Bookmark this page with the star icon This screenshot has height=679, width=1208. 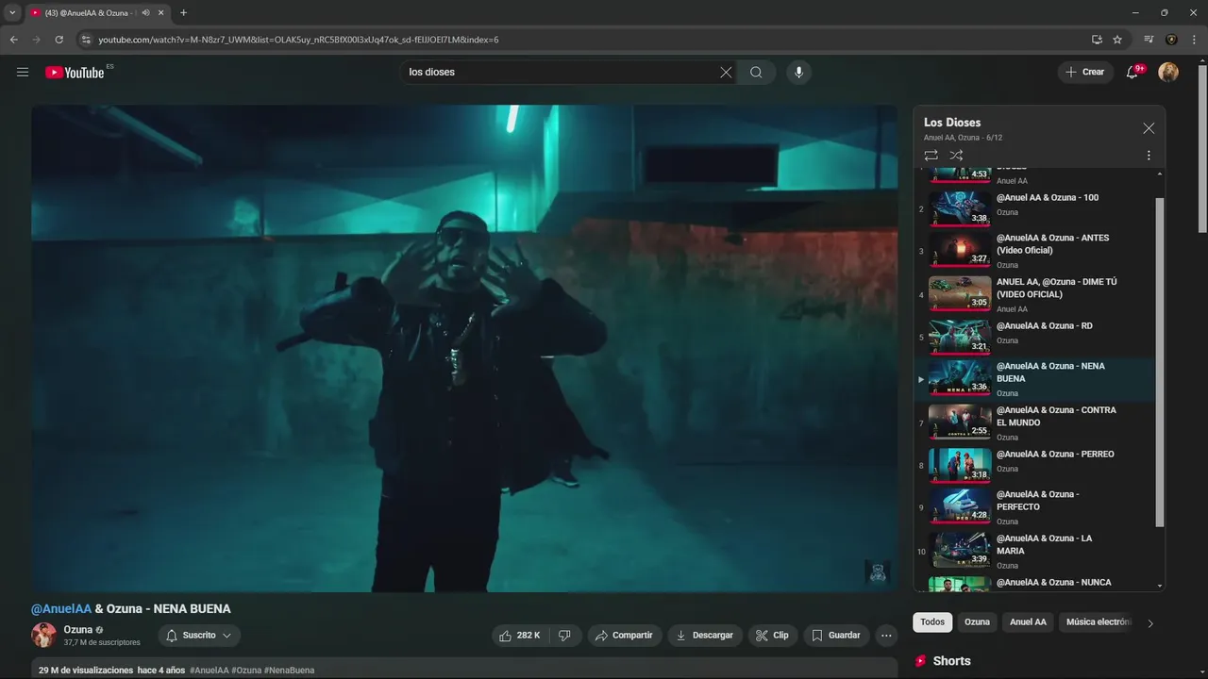1117,40
